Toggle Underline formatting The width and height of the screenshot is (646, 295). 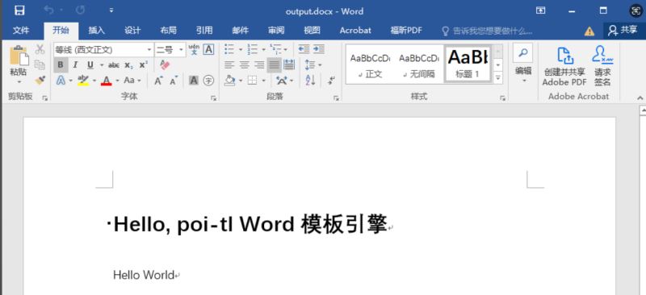[90, 65]
